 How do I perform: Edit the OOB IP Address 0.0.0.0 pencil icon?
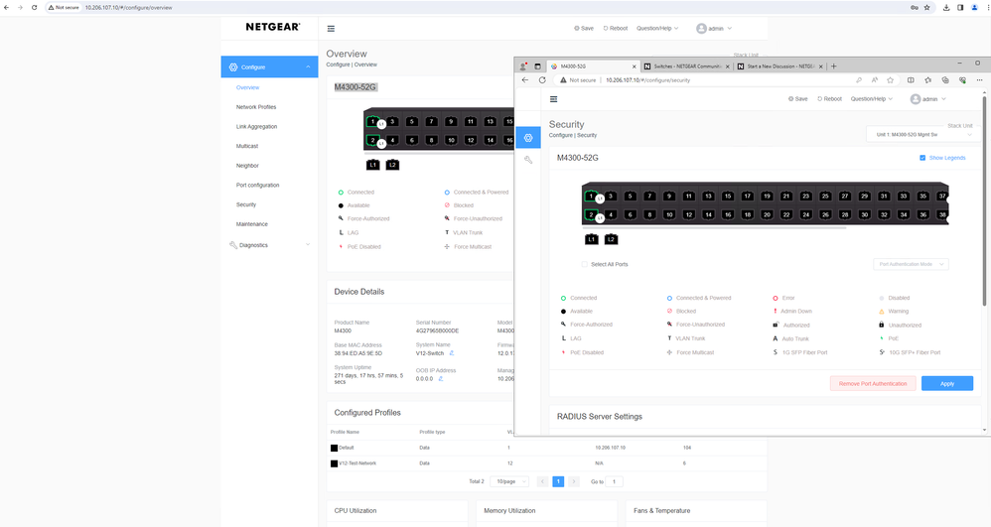pyautogui.click(x=441, y=378)
